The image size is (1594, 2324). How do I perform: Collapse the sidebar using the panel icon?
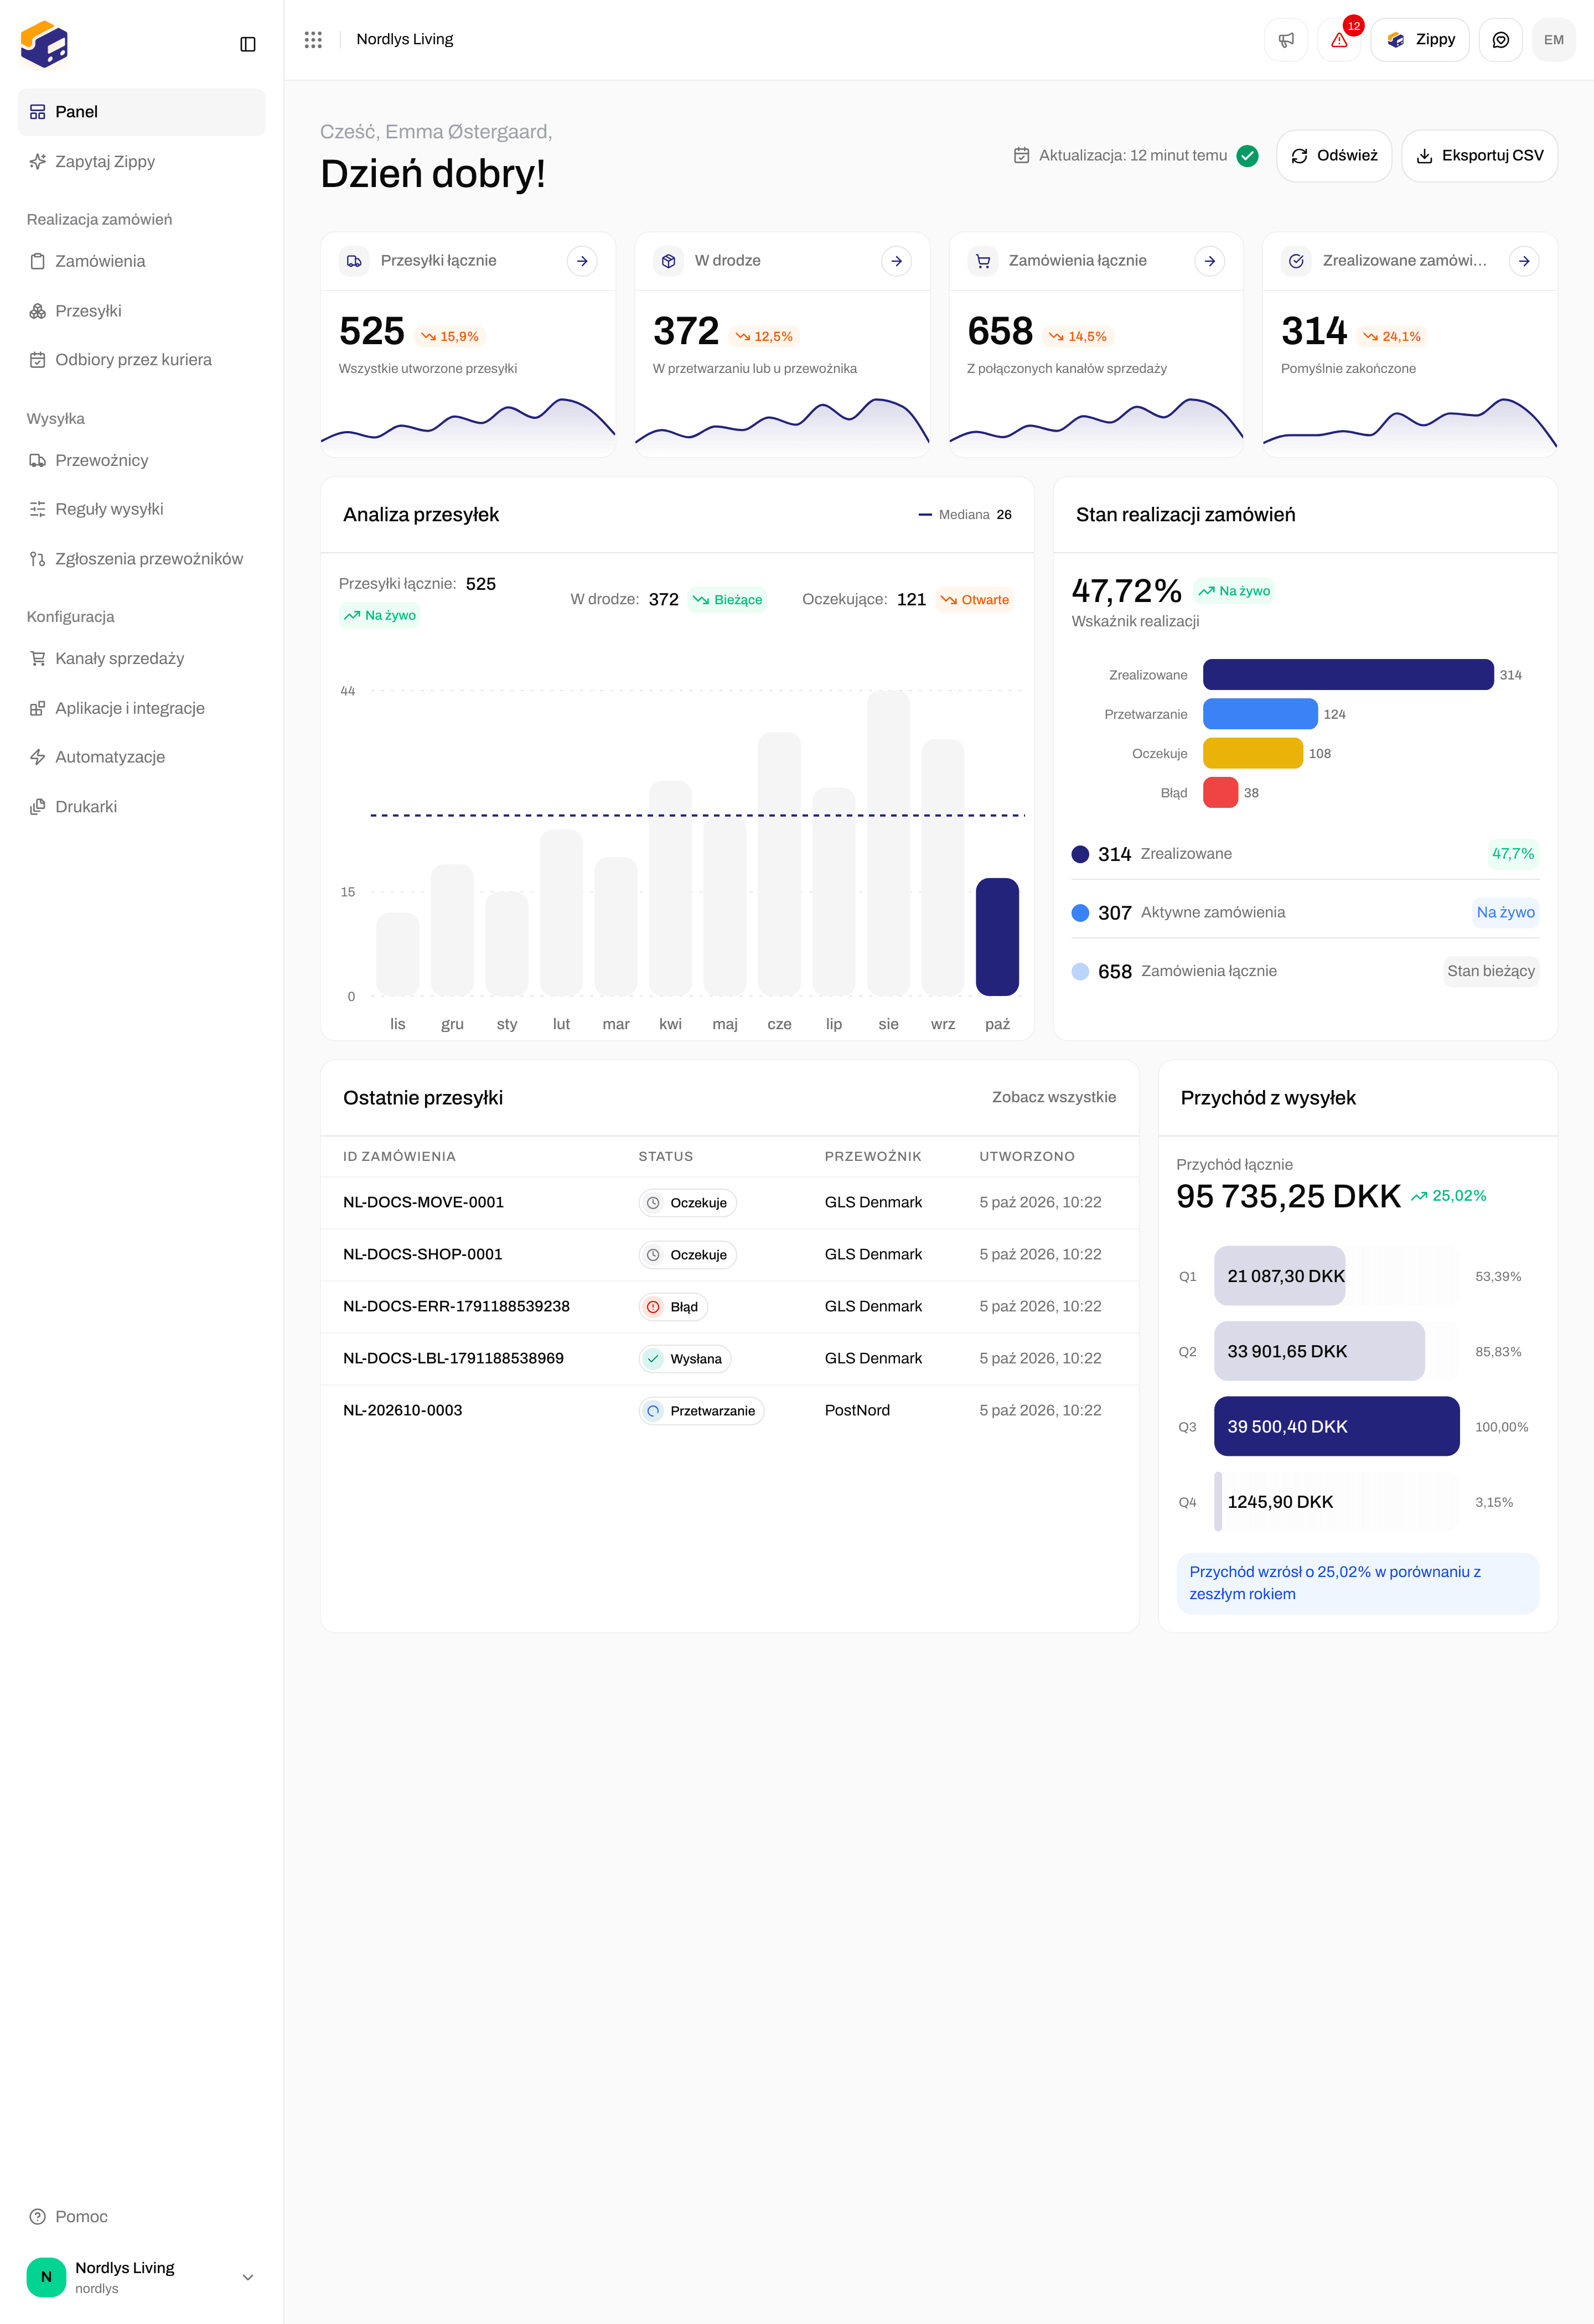point(248,44)
